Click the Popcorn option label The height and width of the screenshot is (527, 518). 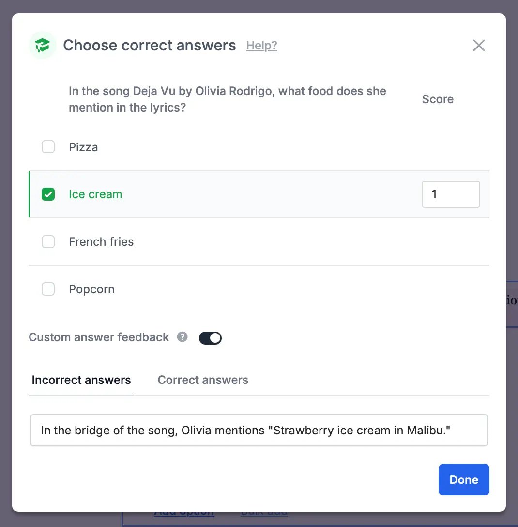point(91,289)
